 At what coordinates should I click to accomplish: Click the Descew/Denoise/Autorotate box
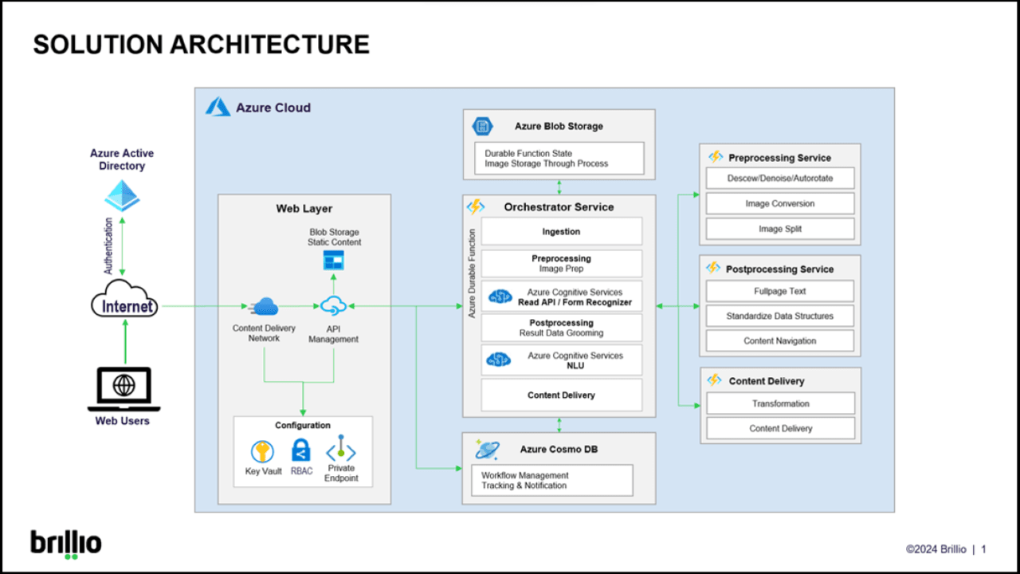pyautogui.click(x=780, y=179)
